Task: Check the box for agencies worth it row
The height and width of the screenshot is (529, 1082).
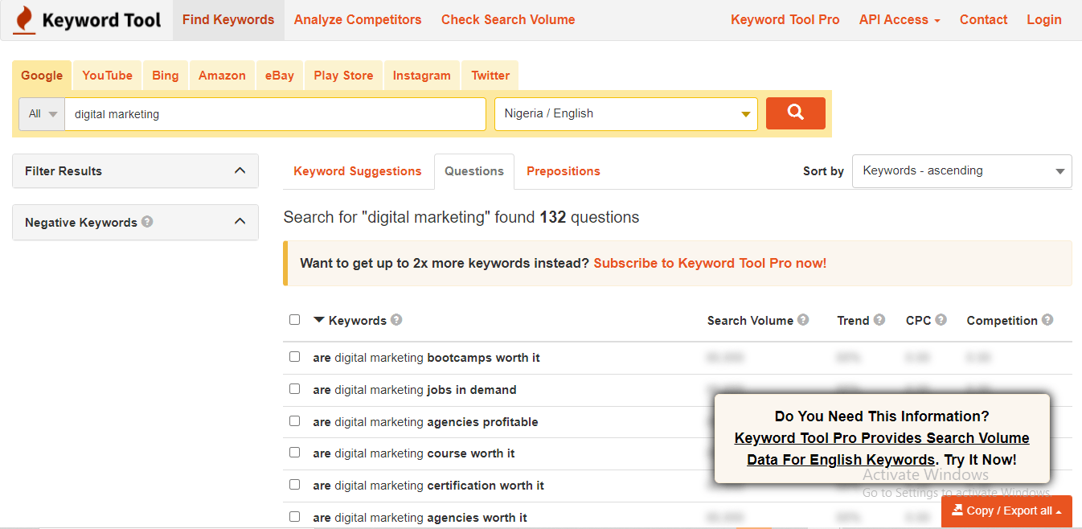Action: (294, 516)
